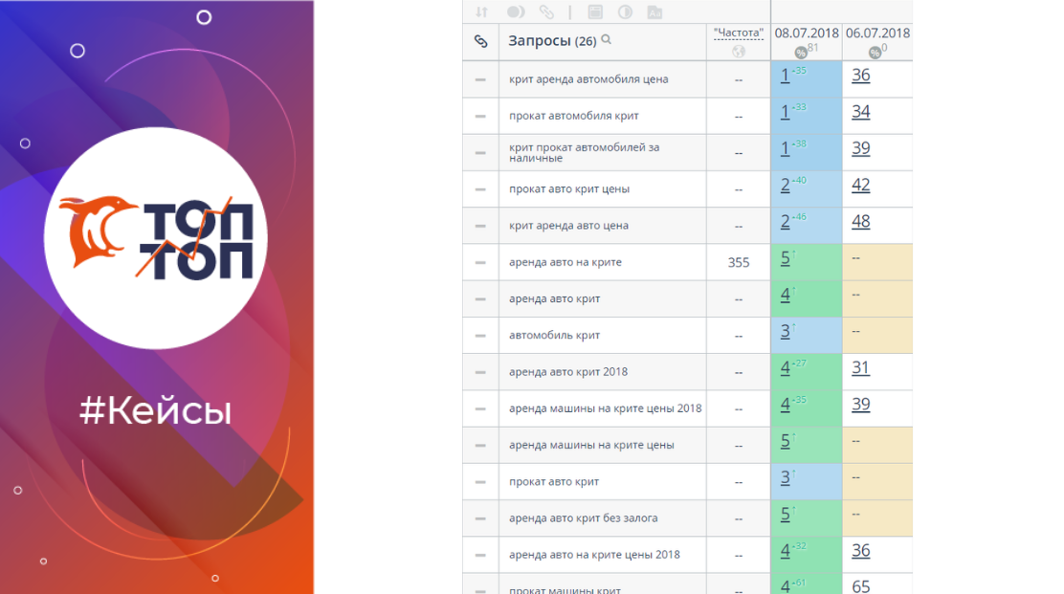Open position 5 for аренда авто на крите
Viewport: 1064px width, 594px height.
[786, 258]
